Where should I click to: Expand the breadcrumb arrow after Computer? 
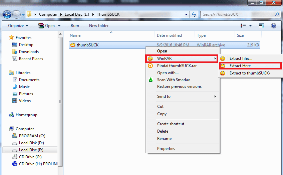point(61,14)
